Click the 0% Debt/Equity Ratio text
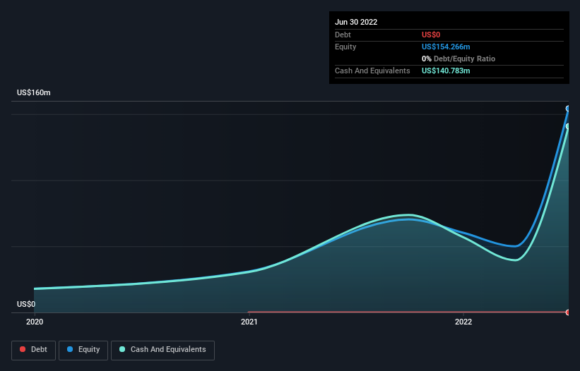Viewport: 580px width, 371px height. [458, 59]
